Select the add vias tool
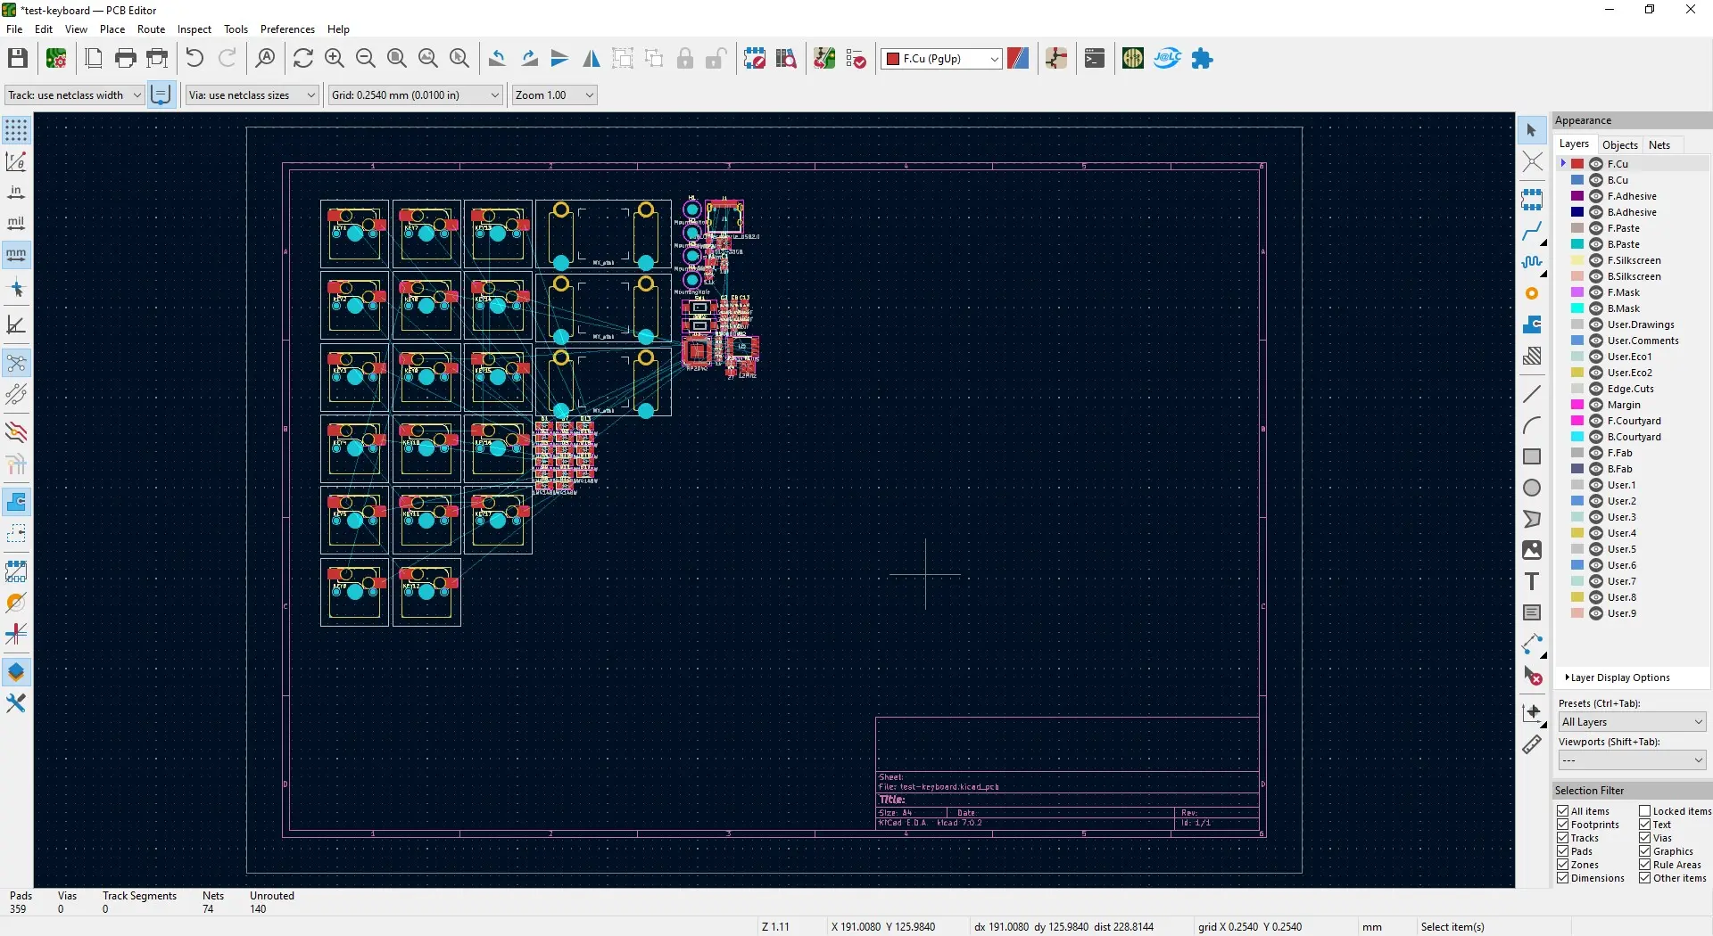 pyautogui.click(x=1532, y=293)
